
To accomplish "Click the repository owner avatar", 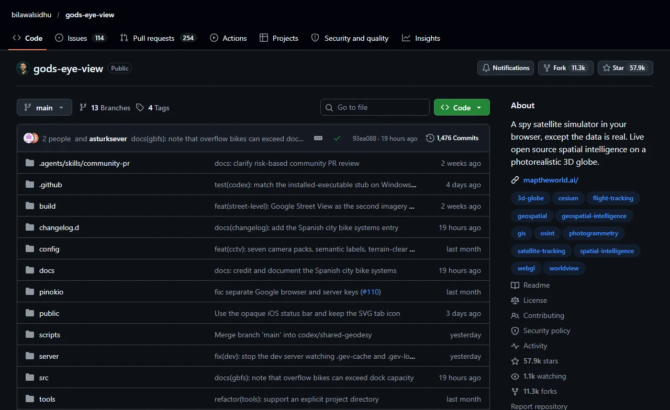I will pos(23,68).
